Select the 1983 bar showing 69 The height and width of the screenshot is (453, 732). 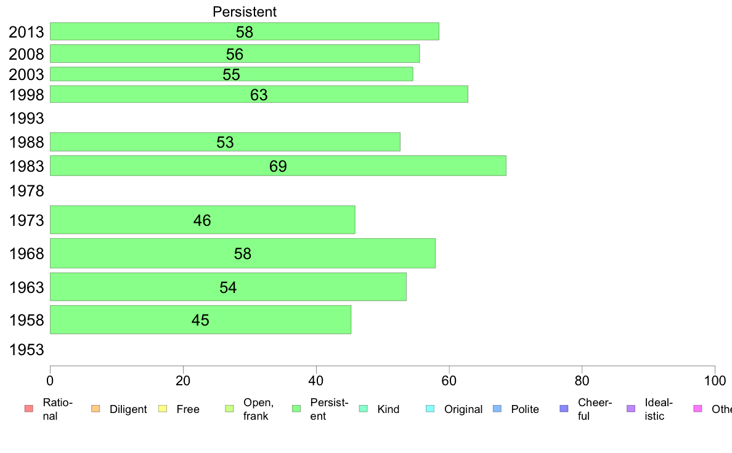[278, 166]
